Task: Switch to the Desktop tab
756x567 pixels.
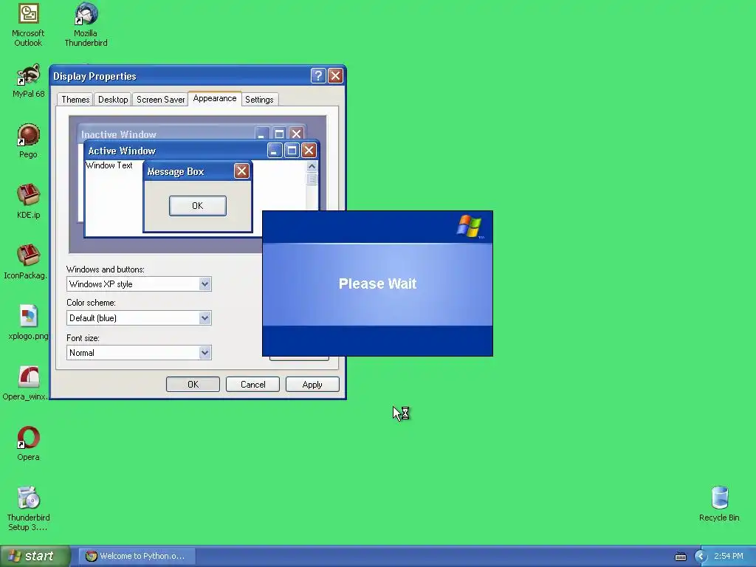Action: click(x=113, y=100)
